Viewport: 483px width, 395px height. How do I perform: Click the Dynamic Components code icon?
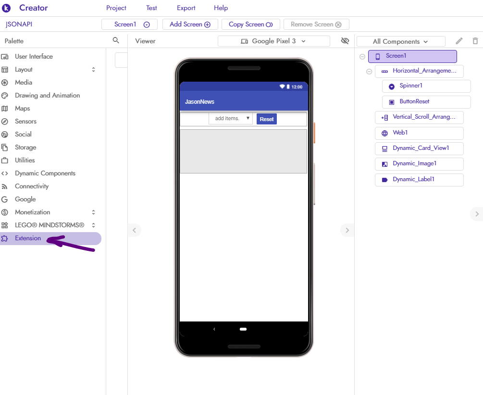pos(5,173)
